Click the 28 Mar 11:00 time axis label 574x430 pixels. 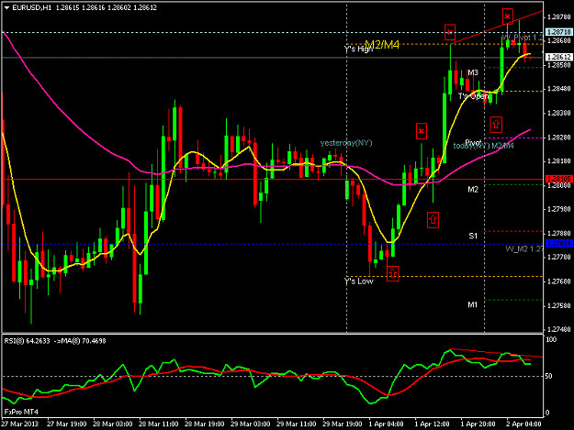(x=159, y=424)
